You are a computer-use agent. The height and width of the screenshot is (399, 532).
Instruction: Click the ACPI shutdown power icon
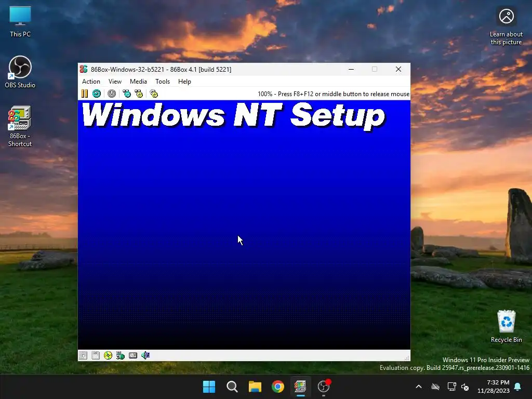click(112, 94)
